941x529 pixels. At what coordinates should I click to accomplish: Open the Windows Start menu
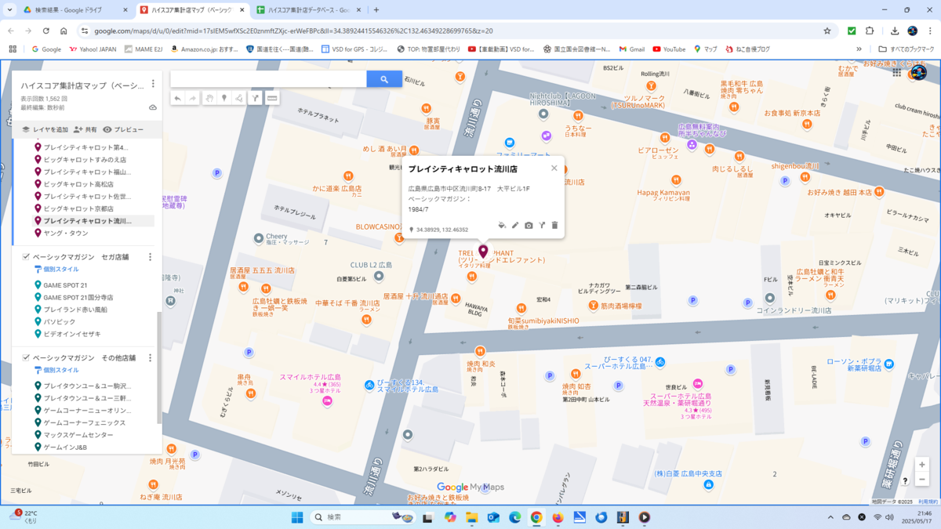point(297,517)
